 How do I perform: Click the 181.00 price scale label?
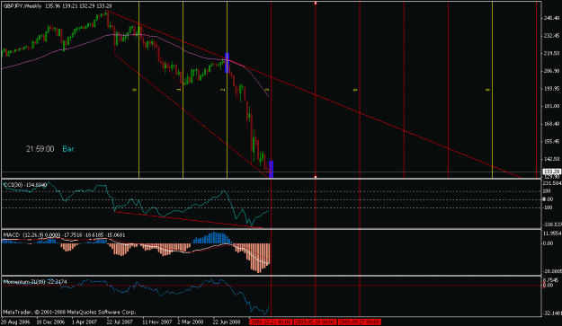pos(551,106)
